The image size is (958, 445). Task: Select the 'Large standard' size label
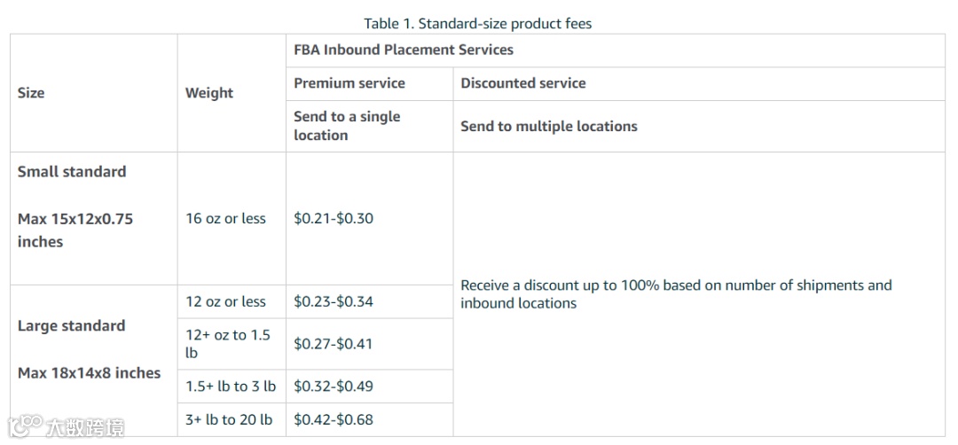click(71, 326)
